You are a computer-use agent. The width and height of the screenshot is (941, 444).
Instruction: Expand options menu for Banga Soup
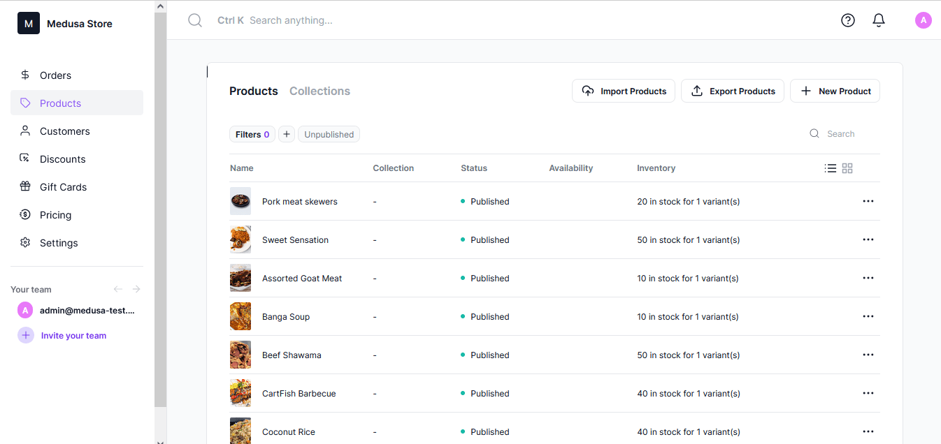coord(868,316)
